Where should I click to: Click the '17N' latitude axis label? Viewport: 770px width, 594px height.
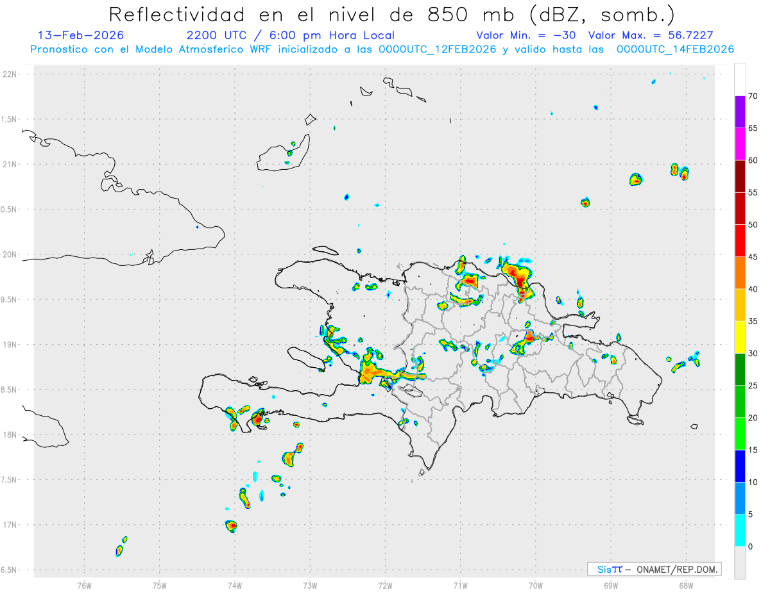(10, 525)
